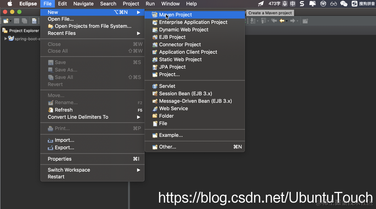Image resolution: width=376 pixels, height=209 pixels.
Task: Expand Convert Line Delimiters To arrow
Action: click(x=139, y=117)
